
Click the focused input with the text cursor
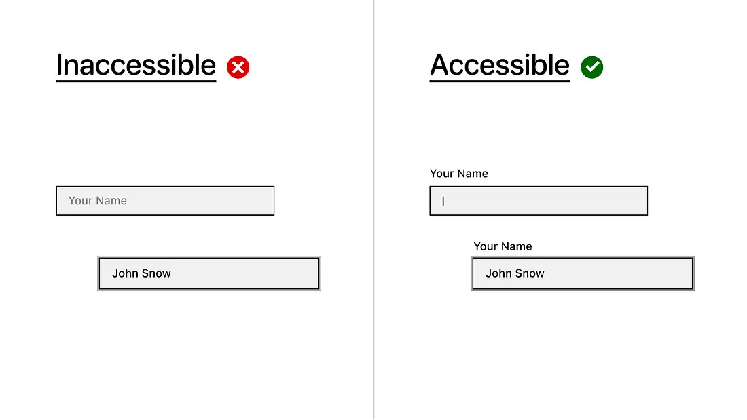(538, 200)
